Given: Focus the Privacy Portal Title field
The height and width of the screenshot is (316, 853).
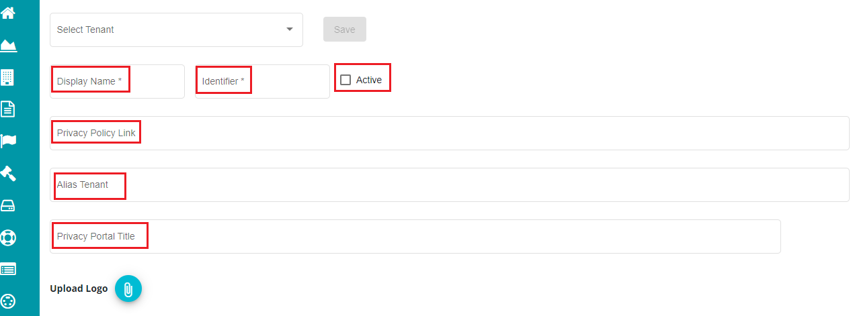Looking at the screenshot, I should coord(415,236).
